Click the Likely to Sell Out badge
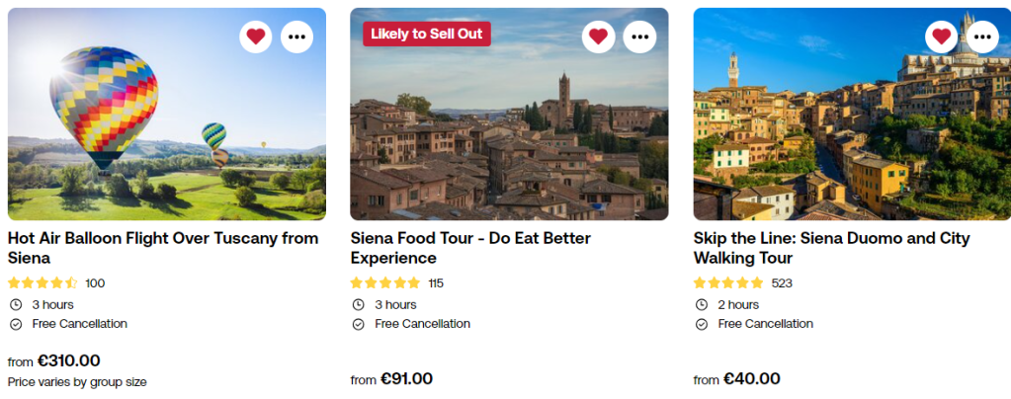This screenshot has width=1011, height=399. pos(427,34)
